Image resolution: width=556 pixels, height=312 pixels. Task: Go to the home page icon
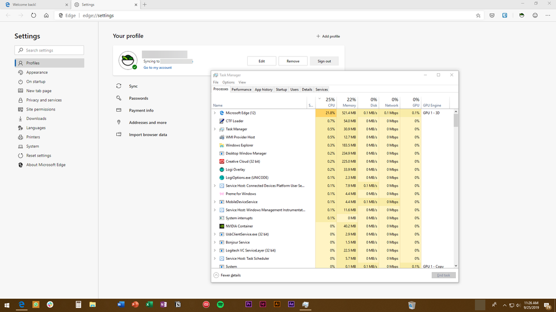click(46, 16)
